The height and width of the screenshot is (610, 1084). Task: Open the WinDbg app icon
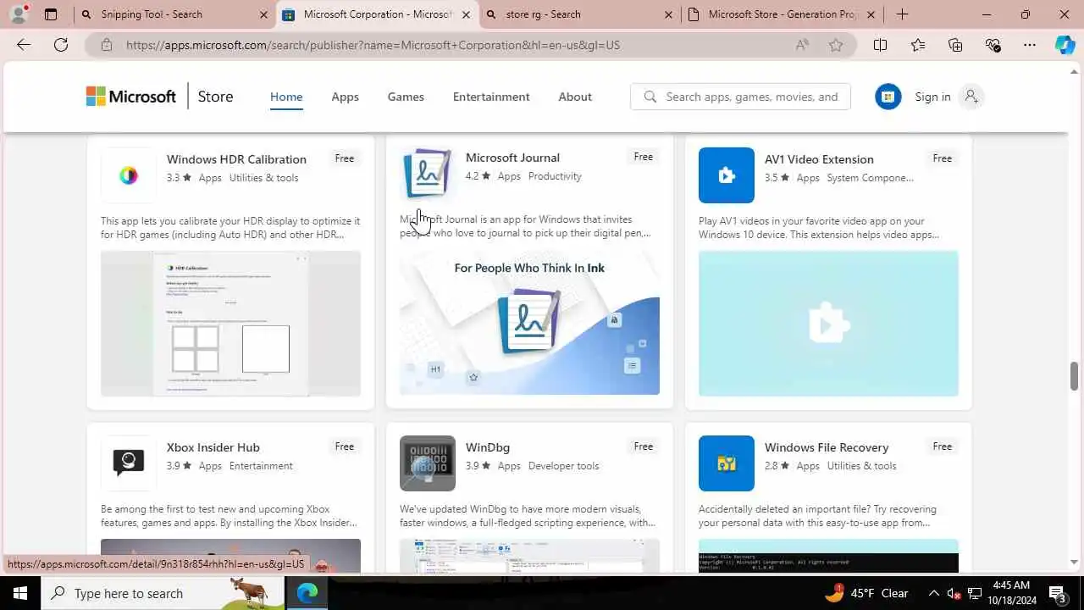click(428, 463)
